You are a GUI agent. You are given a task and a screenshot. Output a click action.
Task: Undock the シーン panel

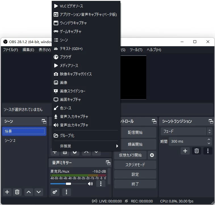pos(44,121)
